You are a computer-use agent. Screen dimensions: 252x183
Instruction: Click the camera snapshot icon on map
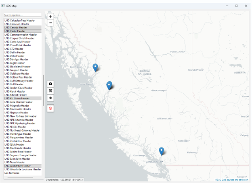(50, 84)
